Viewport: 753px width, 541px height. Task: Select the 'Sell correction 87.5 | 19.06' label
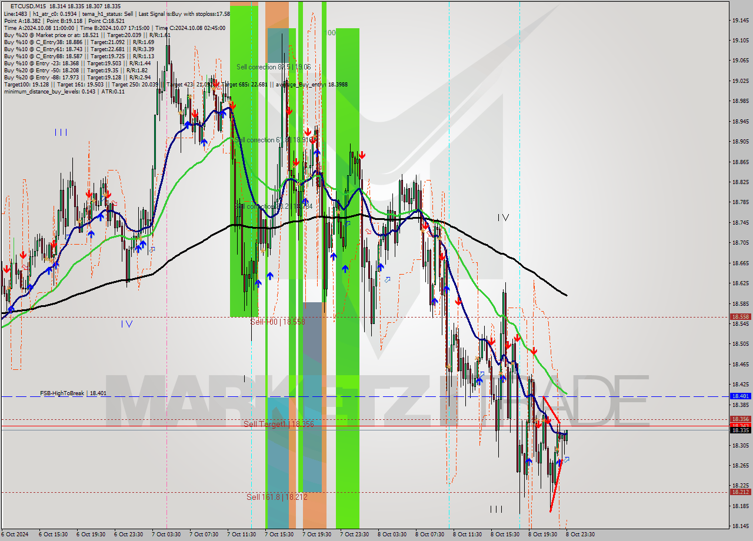(273, 67)
